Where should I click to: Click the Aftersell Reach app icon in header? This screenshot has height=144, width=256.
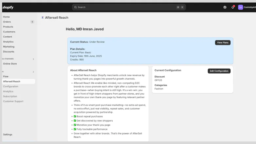(43, 17)
